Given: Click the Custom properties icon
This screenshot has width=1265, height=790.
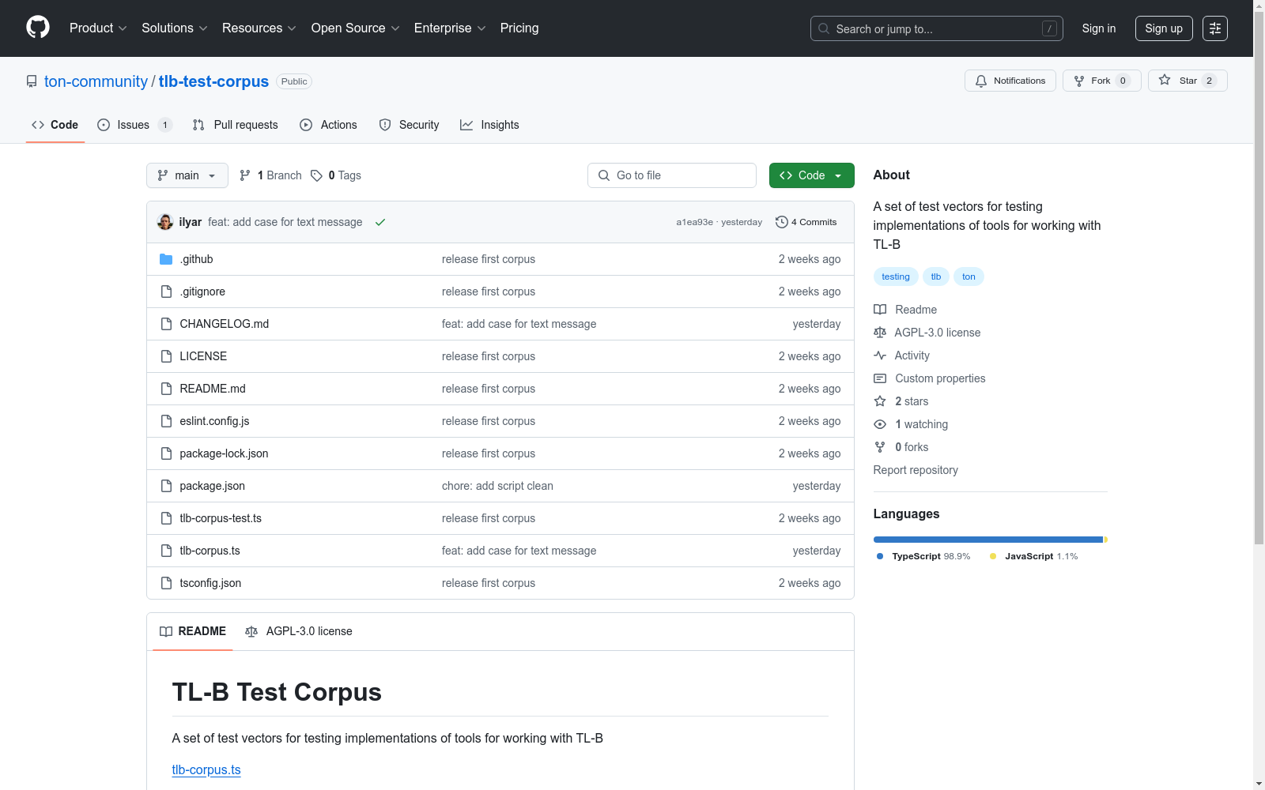Looking at the screenshot, I should [x=880, y=378].
